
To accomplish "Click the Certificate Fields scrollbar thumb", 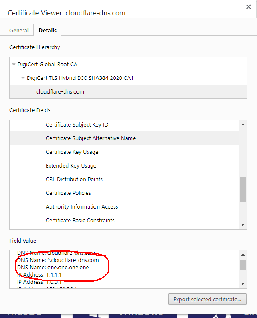I will pos(243,189).
